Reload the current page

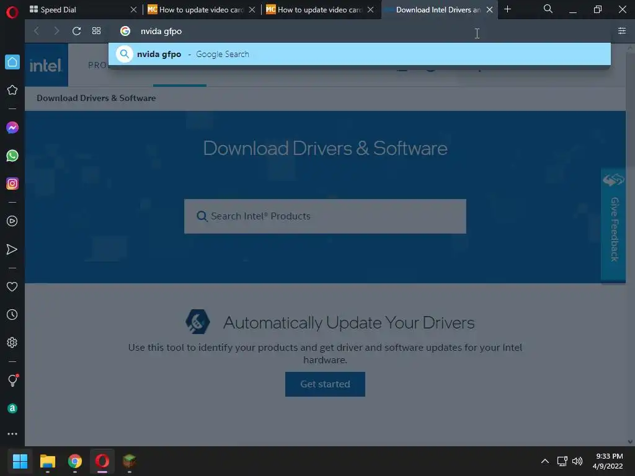(76, 31)
